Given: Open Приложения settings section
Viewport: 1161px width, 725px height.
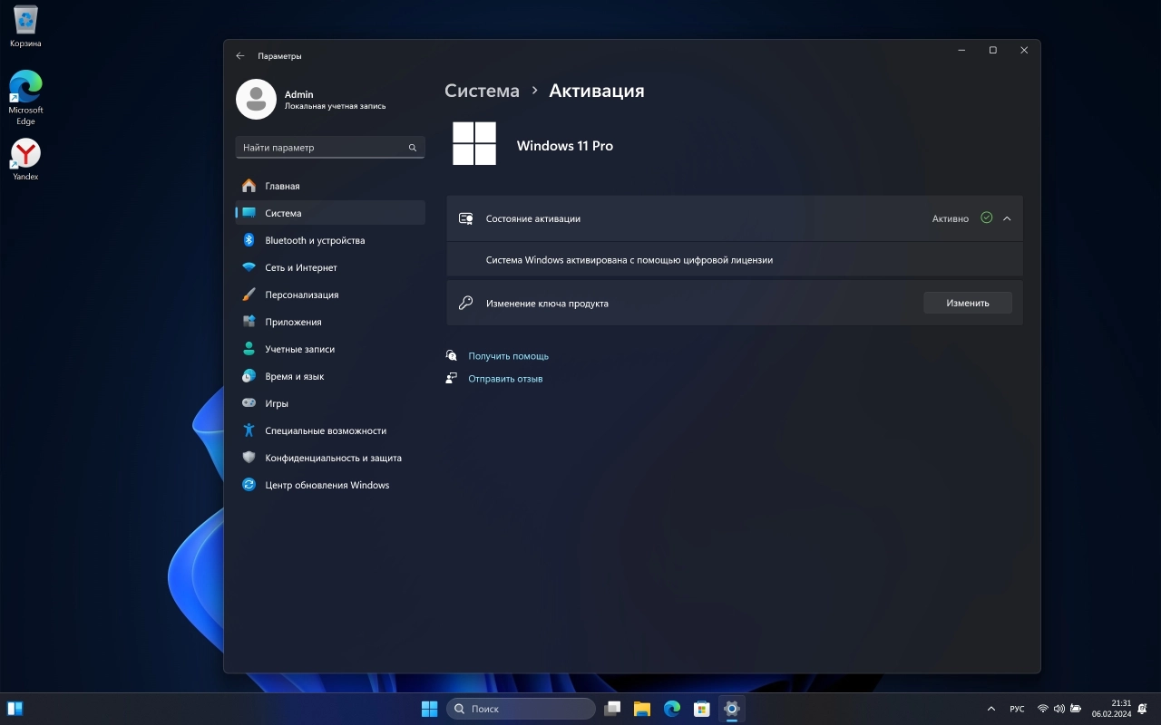Looking at the screenshot, I should tap(329, 322).
